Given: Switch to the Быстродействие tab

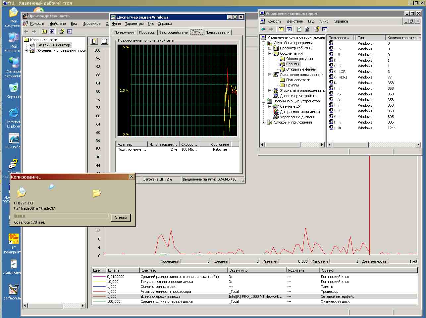Looking at the screenshot, I should [173, 32].
